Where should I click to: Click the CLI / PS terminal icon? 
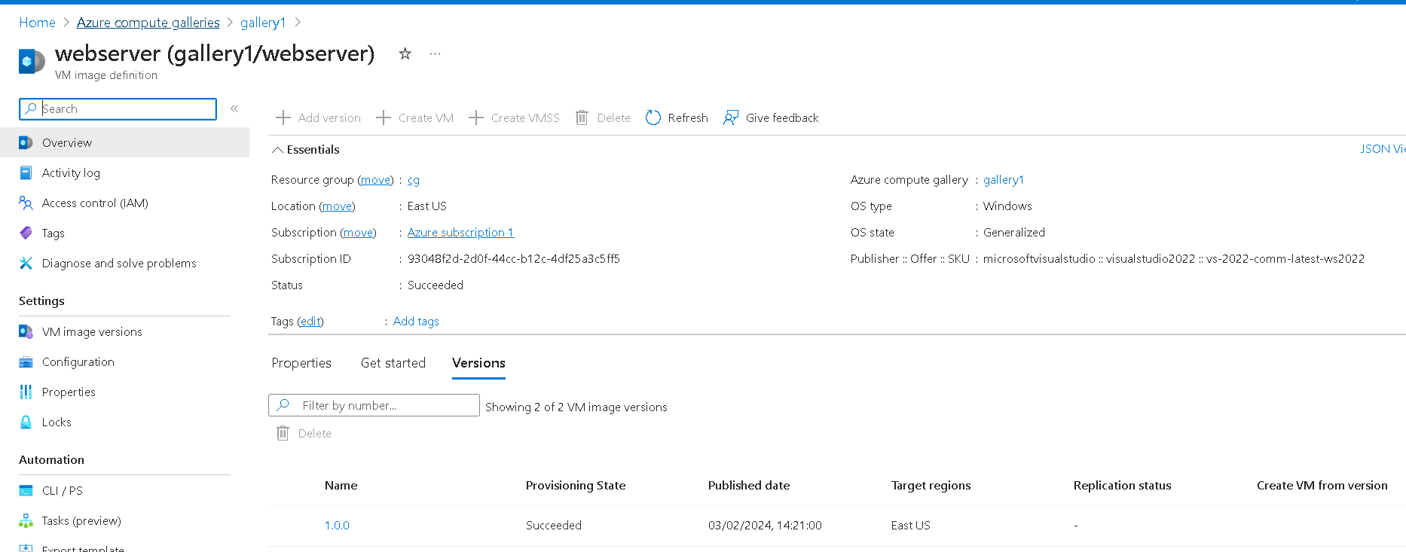pos(26,490)
